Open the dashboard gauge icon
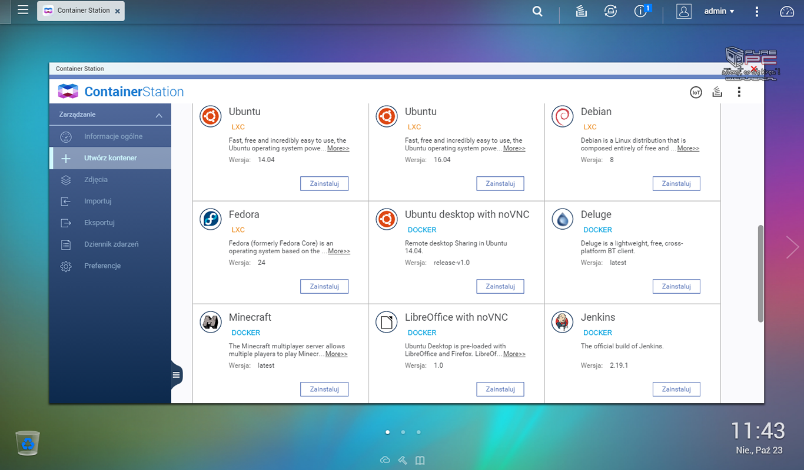The height and width of the screenshot is (470, 804). [787, 11]
